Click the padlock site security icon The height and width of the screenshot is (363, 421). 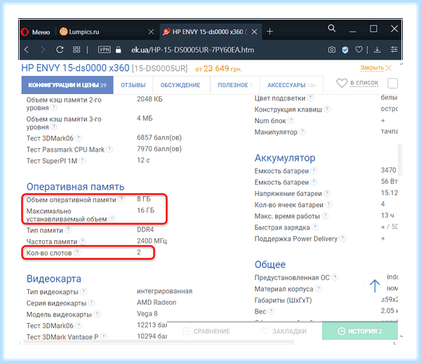118,49
